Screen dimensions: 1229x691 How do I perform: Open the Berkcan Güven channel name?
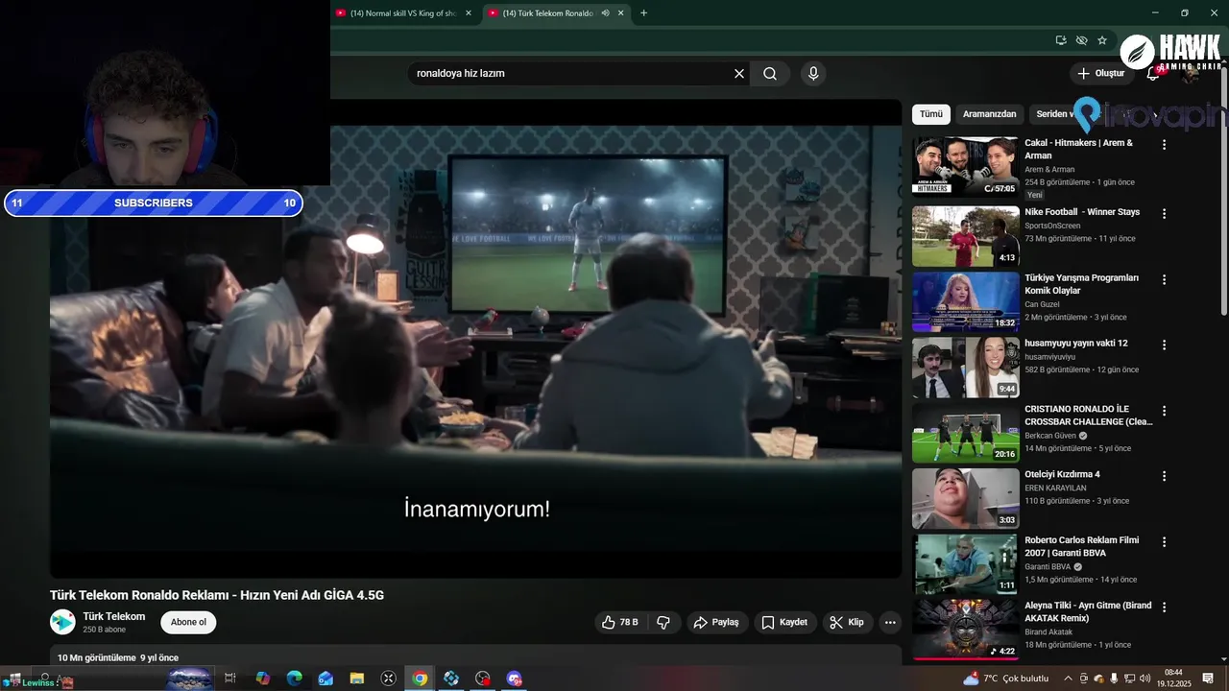pyautogui.click(x=1050, y=436)
